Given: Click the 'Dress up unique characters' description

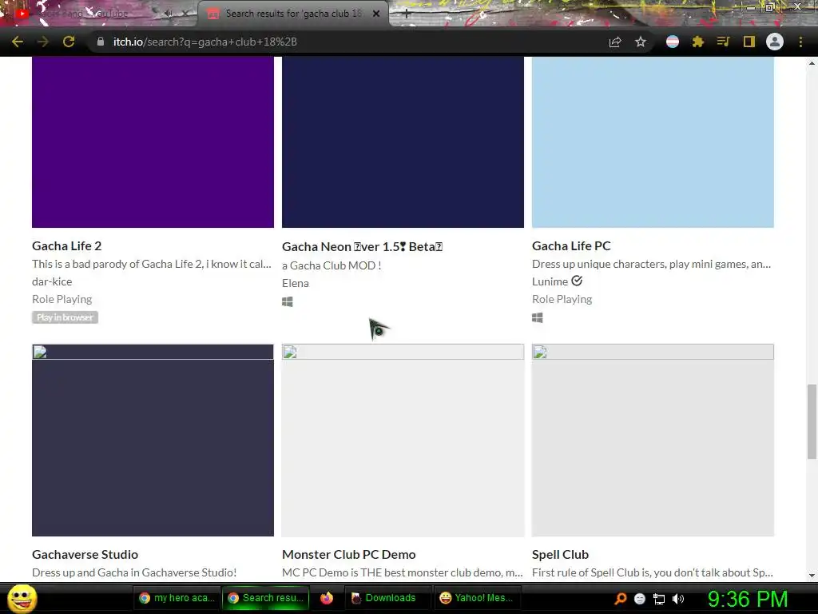Looking at the screenshot, I should (x=651, y=264).
